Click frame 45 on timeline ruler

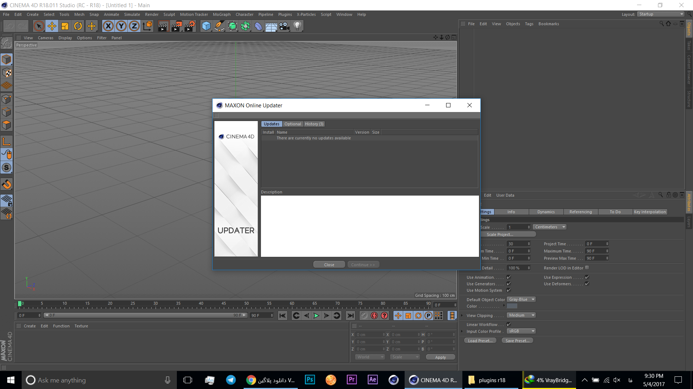point(224,304)
